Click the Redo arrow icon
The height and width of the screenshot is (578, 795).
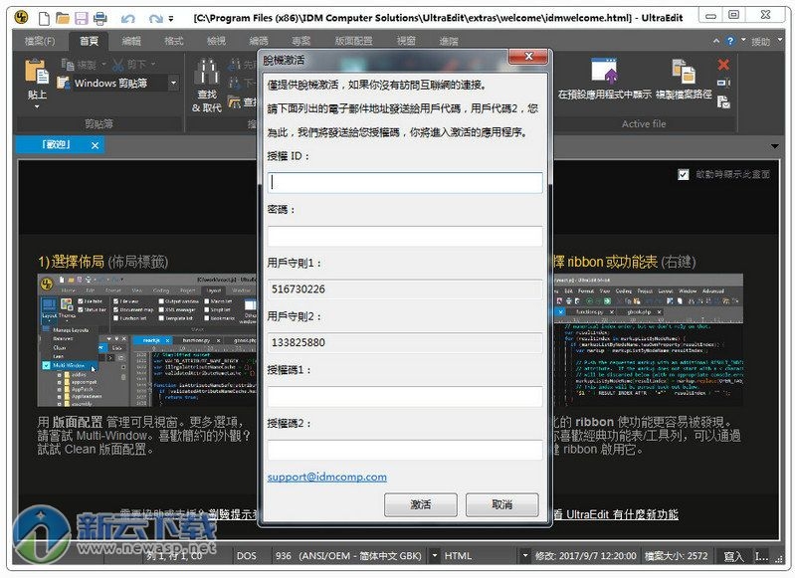(153, 18)
